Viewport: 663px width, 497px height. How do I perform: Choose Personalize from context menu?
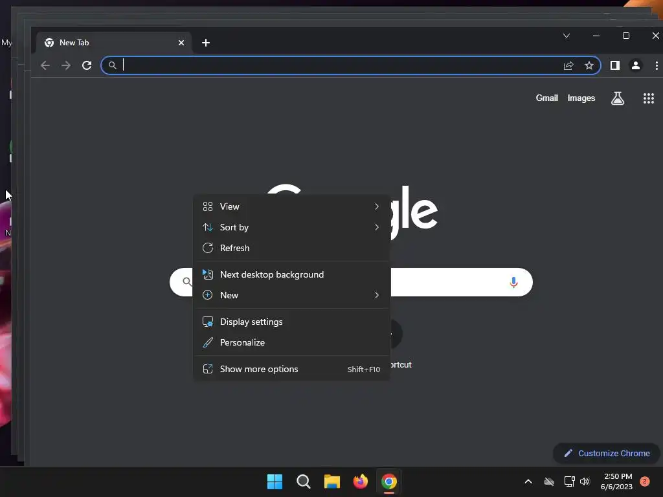tap(291, 343)
